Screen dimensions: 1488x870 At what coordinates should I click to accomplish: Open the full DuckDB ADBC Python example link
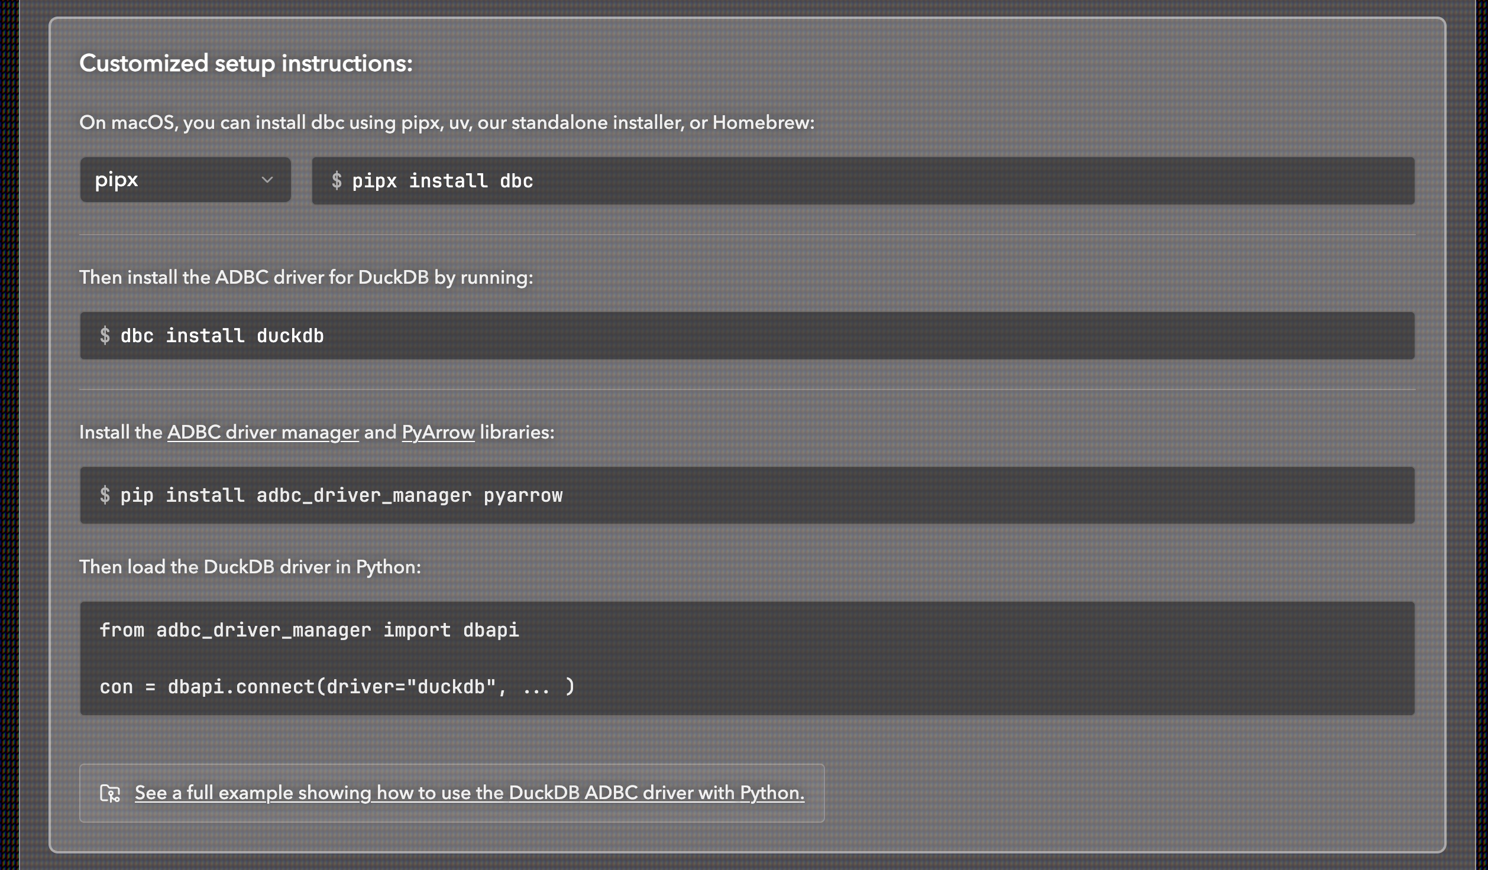(x=469, y=793)
